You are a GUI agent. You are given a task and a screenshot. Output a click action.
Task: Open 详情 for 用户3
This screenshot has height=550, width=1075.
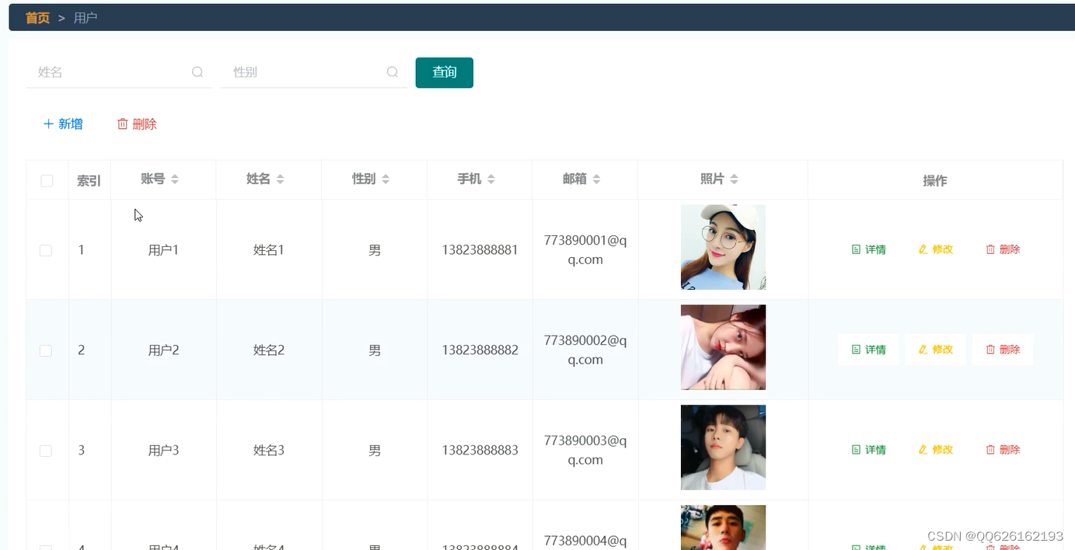click(869, 450)
